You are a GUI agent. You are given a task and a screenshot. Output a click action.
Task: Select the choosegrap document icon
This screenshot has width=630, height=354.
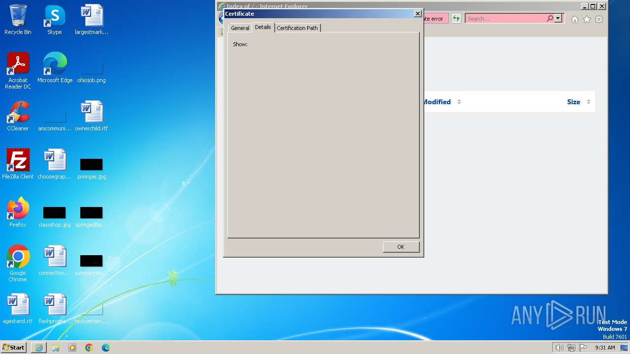click(55, 164)
